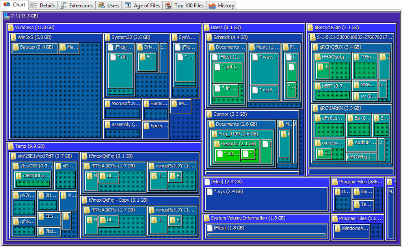Click the 'k9M2Whg' folder label
This screenshot has height=247, width=402.
[361, 157]
